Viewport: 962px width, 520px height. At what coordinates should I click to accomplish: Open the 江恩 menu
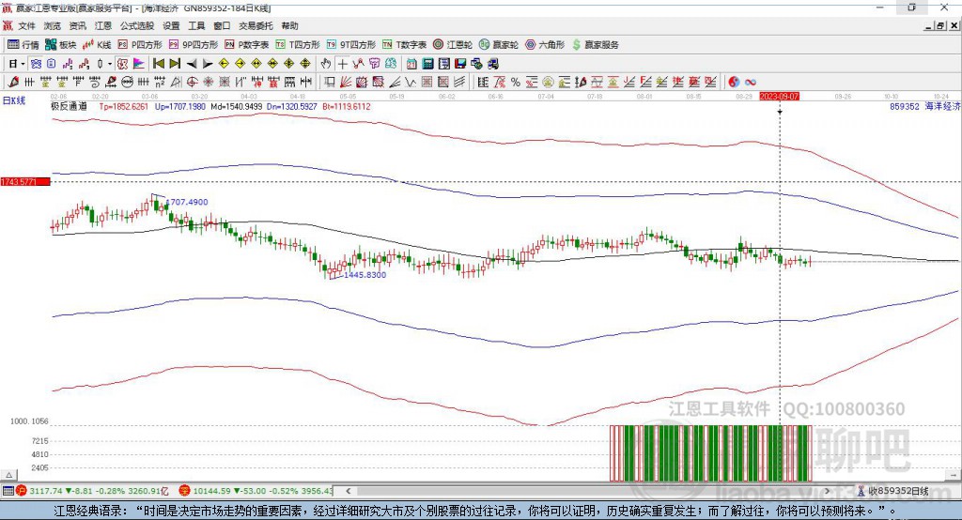pos(103,26)
